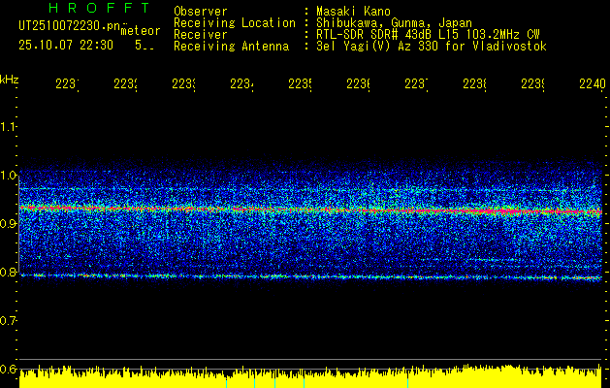Select 3el Yagi(V) Az 330 antenna text
Screen dimensions: 610x388
click(432, 47)
